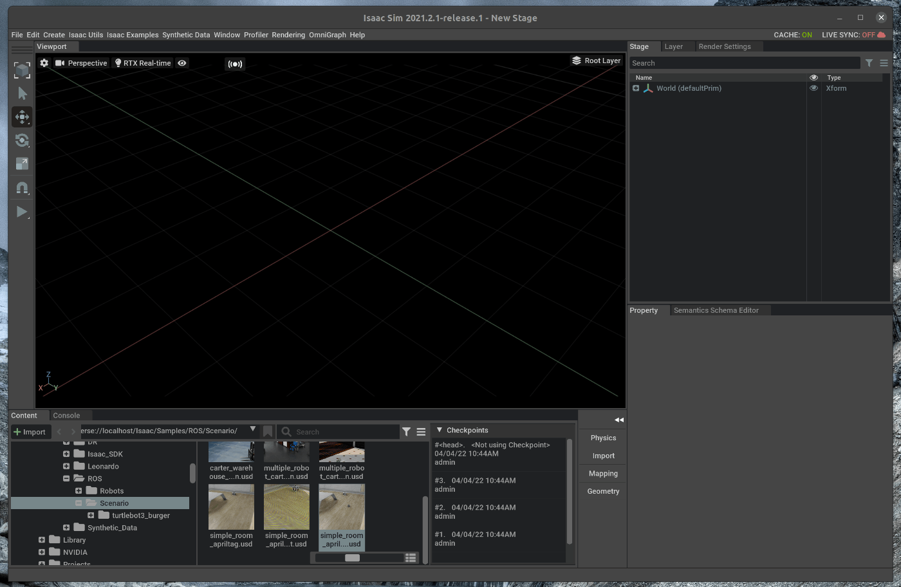
Task: Open the Isaac Examples menu
Action: [133, 35]
